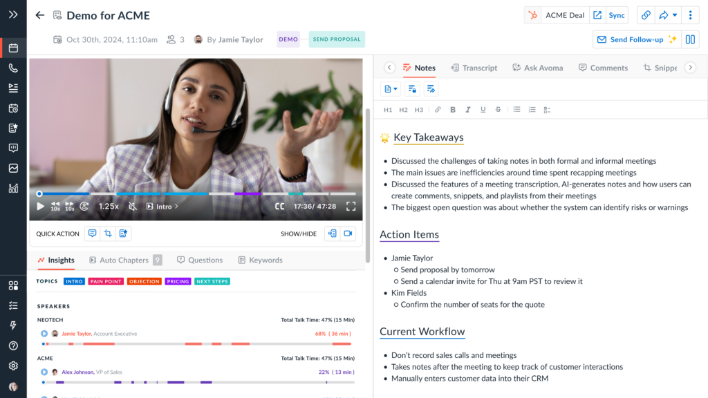Click the side-by-side view icon near Send Follow-up

(x=691, y=39)
